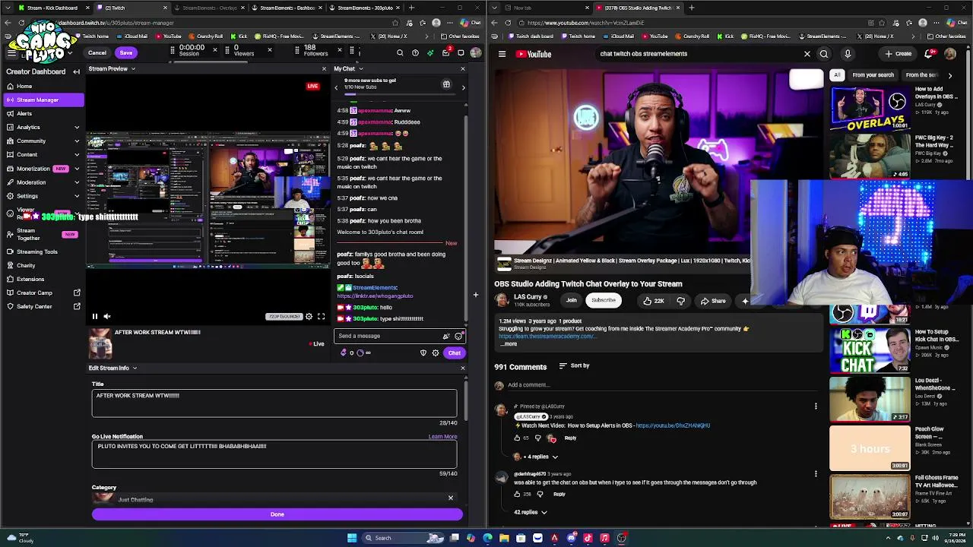The width and height of the screenshot is (973, 547).
Task: Open YouTube notifications bell
Action: coord(928,54)
